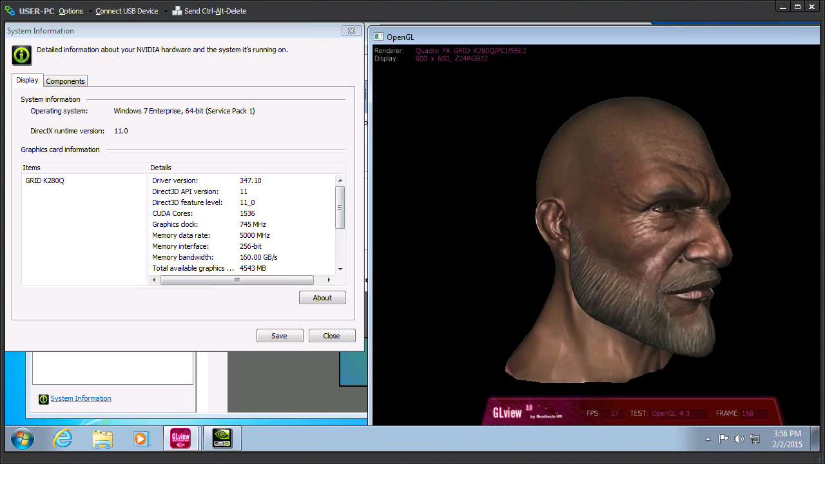The height and width of the screenshot is (495, 825).
Task: Switch to GLview app in taskbar
Action: pos(180,439)
